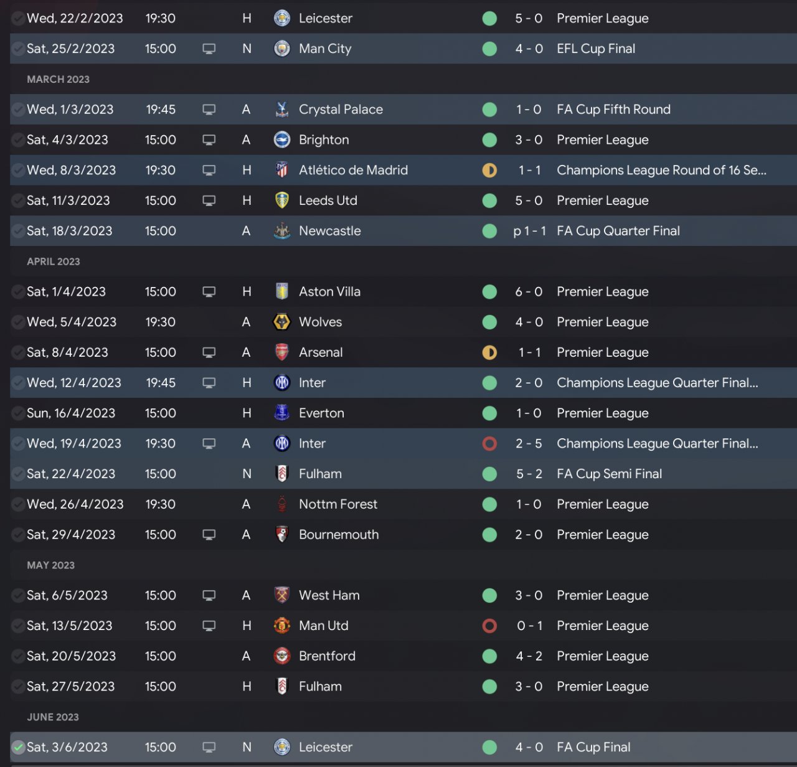Viewport: 797px width, 767px height.
Task: Click the Newcastle club crest icon
Action: tap(282, 231)
